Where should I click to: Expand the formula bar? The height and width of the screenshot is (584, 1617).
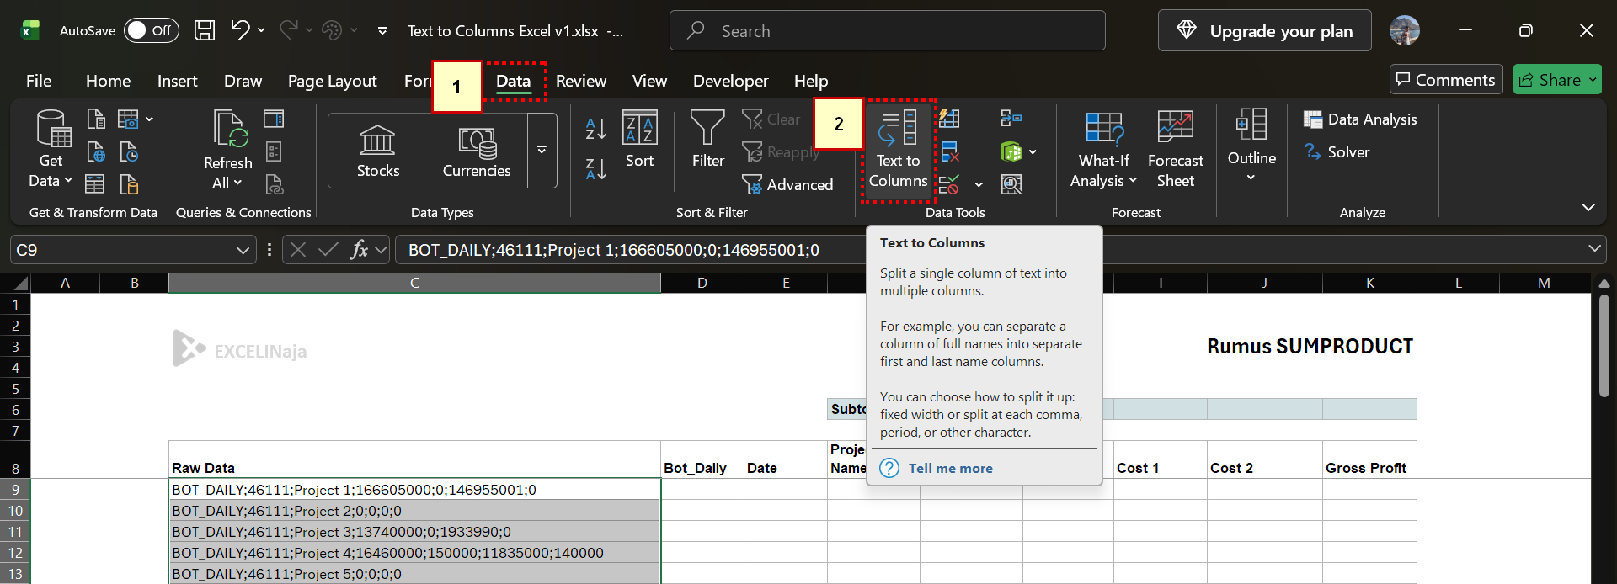(x=1594, y=249)
